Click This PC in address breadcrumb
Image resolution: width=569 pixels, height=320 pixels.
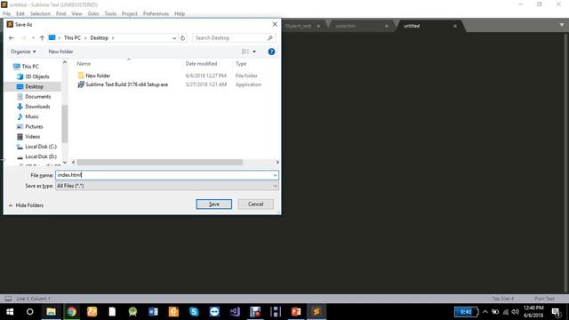click(x=72, y=37)
